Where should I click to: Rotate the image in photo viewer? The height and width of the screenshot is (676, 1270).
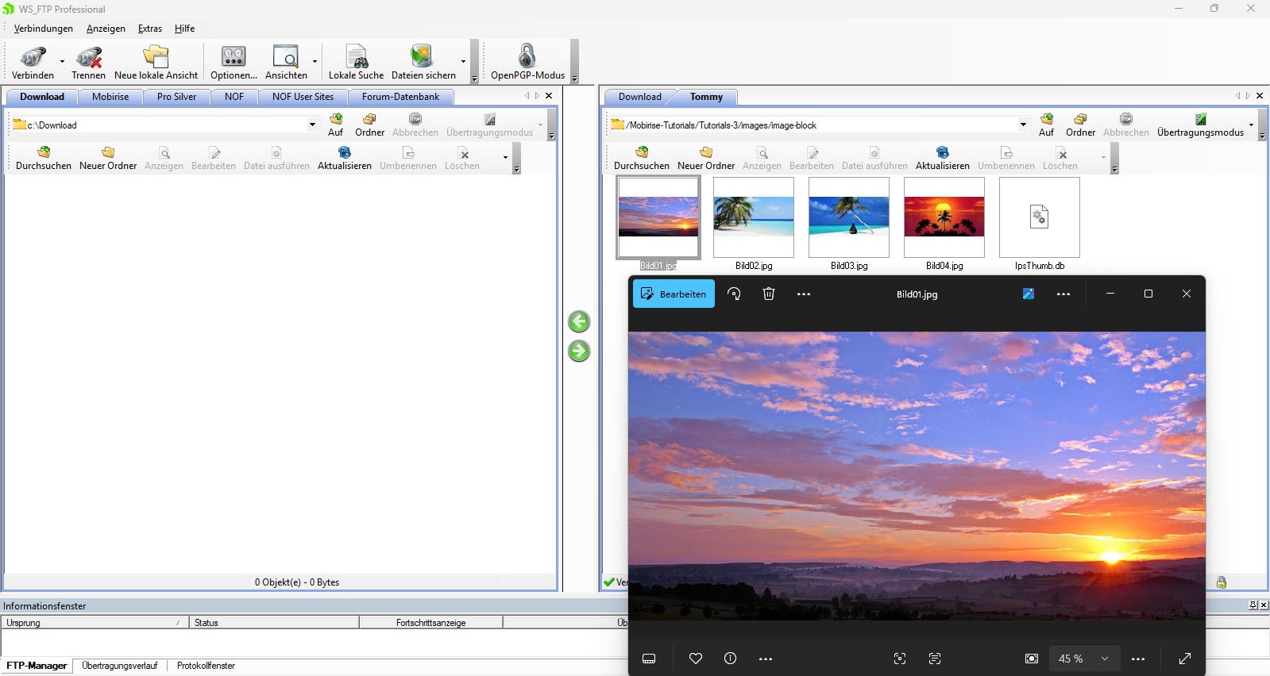pyautogui.click(x=734, y=294)
